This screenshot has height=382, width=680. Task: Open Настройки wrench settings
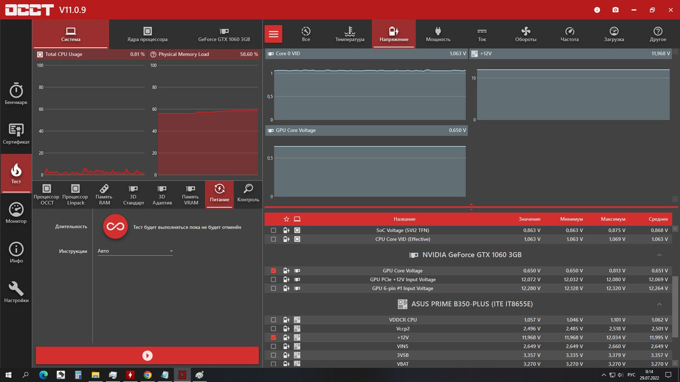coord(16,292)
